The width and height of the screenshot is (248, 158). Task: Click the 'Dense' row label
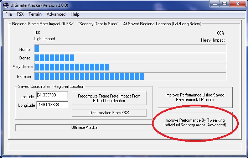click(25, 58)
